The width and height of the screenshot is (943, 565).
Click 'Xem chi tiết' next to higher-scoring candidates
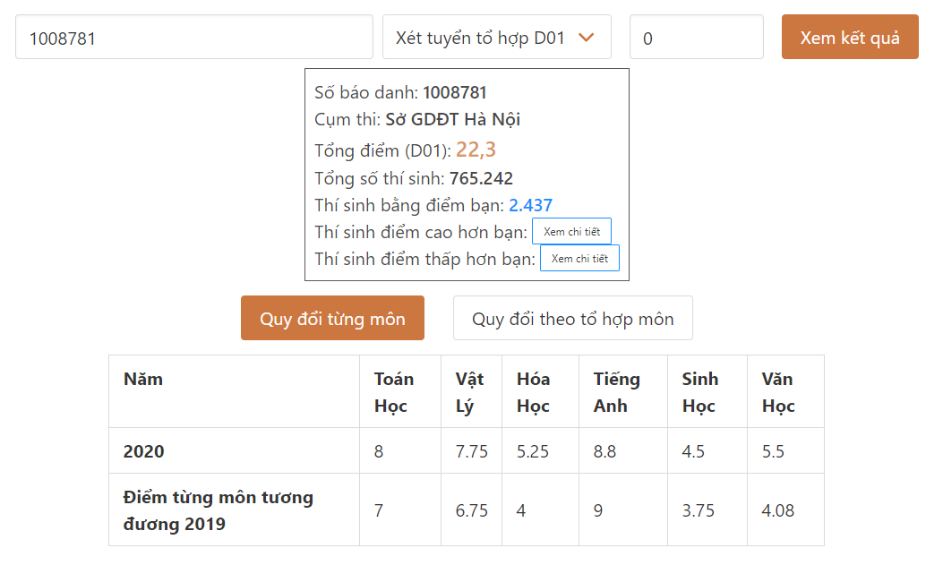click(571, 231)
